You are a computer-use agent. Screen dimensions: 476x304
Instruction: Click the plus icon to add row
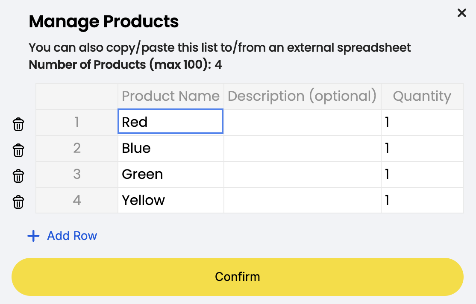coord(33,236)
